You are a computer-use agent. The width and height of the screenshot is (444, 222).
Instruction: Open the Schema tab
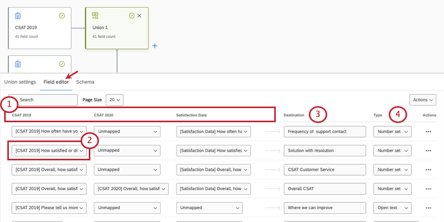click(x=85, y=82)
